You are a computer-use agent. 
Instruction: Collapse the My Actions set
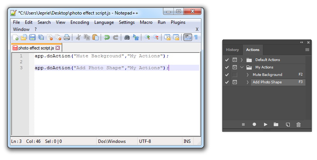coord(242,67)
